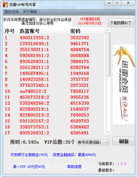This screenshot has width=138, height=177.
Task: Click the scroll down arrow of account list
Action: pos(108,132)
